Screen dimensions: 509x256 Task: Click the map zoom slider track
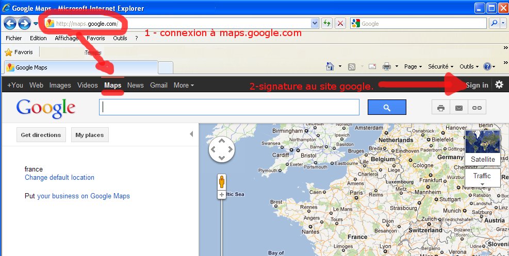click(x=222, y=228)
